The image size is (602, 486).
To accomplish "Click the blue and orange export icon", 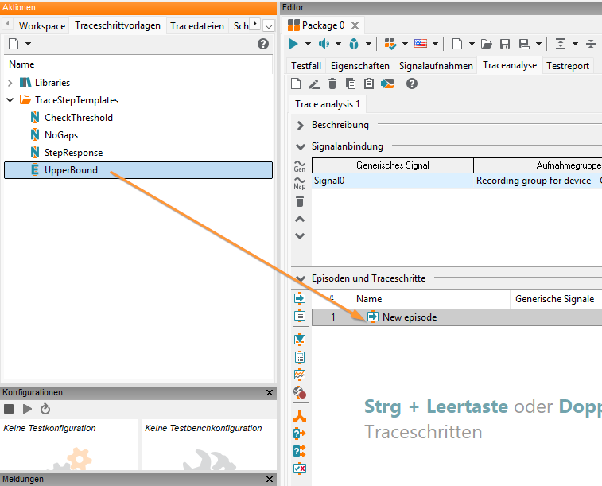I will click(387, 84).
